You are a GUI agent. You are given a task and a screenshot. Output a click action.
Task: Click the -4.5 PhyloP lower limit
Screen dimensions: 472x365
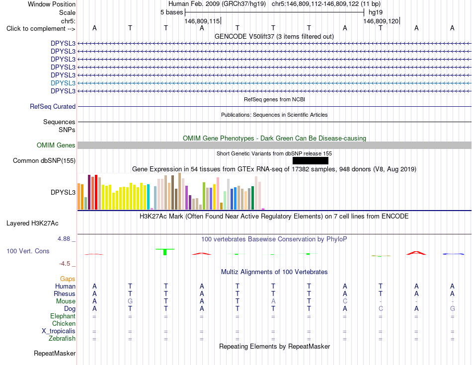pos(65,264)
